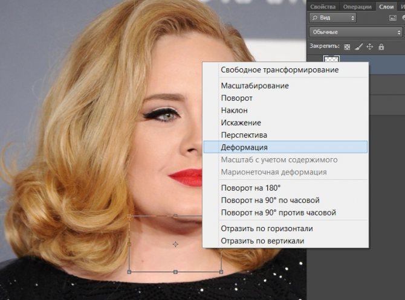405x300 pixels.
Task: Click the pixel layer filter icon
Action: [394, 18]
